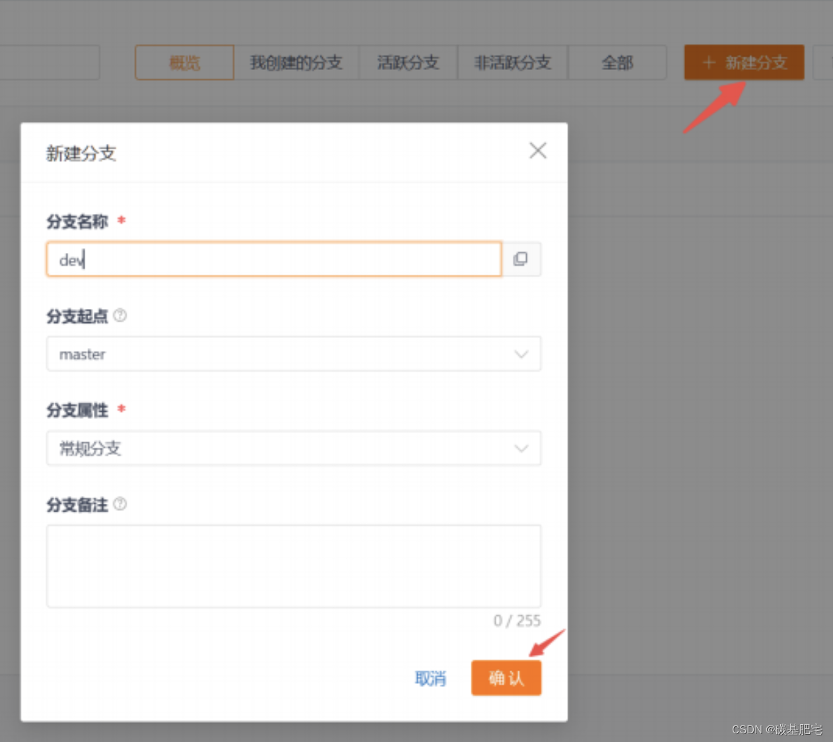The width and height of the screenshot is (833, 742).
Task: Switch to the 全部 tab
Action: tap(617, 63)
